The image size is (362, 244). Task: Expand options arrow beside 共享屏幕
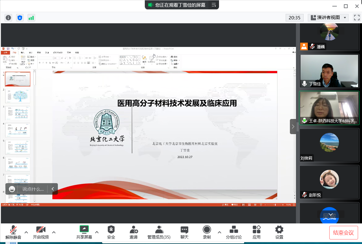pos(97,232)
